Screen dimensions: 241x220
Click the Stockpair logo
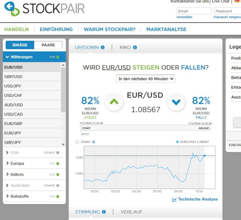pos(45,9)
